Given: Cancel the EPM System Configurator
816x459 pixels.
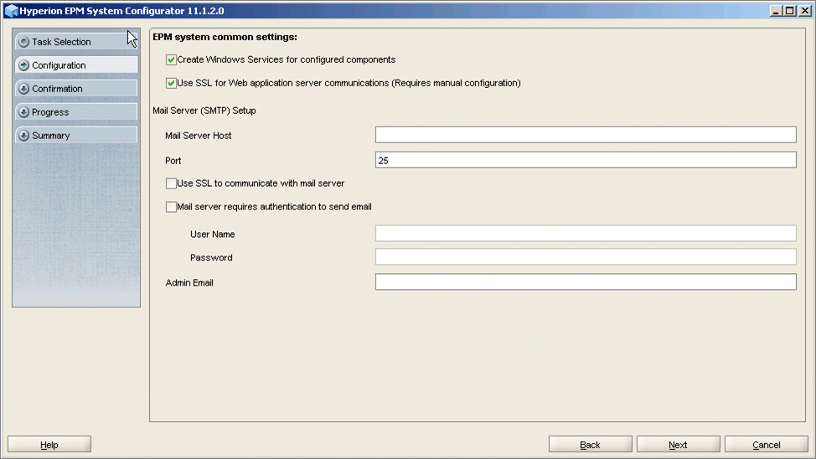Looking at the screenshot, I should pos(766,445).
